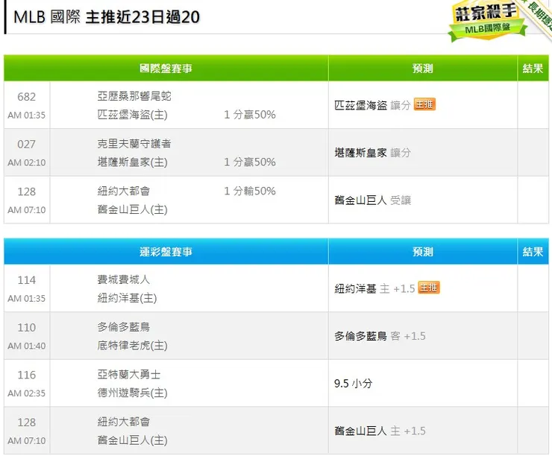Click prediction 堪薩斯皇家 讓分
552x456 pixels.
tap(372, 153)
